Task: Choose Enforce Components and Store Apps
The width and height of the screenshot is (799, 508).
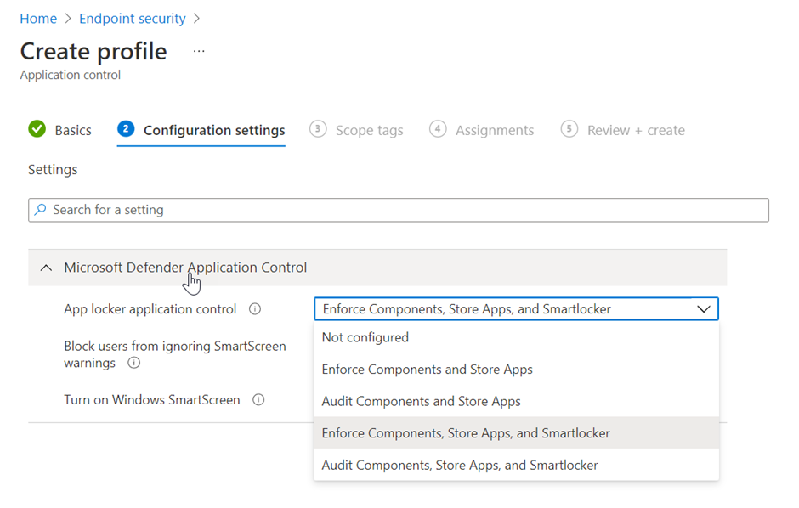Action: tap(516, 369)
